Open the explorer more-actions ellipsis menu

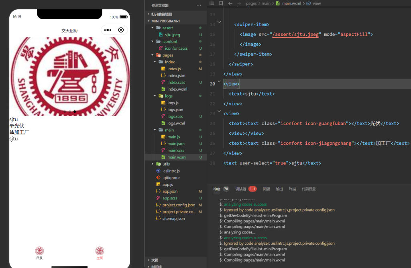click(x=199, y=5)
